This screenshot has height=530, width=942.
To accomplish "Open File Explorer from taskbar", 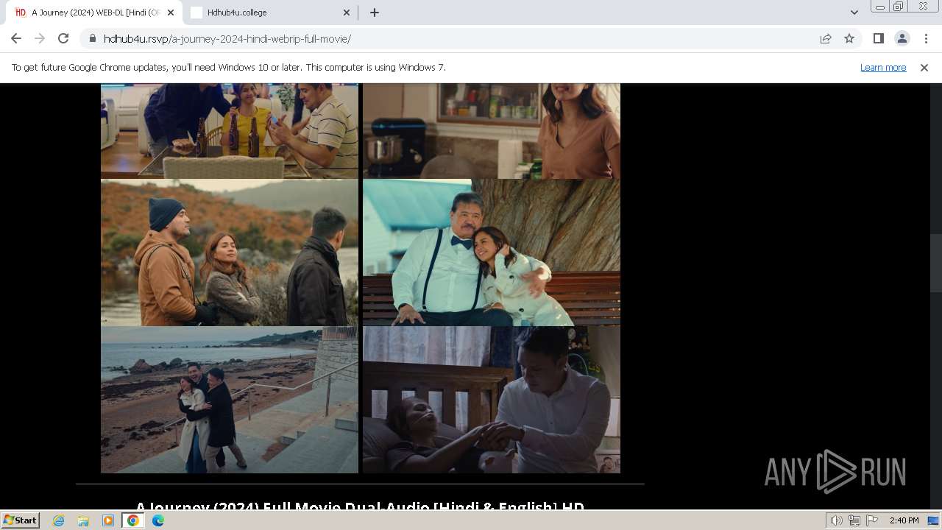I will [83, 520].
